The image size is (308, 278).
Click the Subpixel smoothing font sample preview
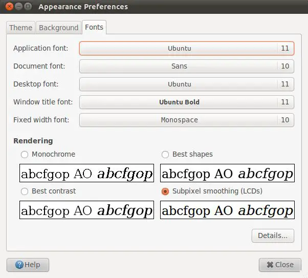227,210
